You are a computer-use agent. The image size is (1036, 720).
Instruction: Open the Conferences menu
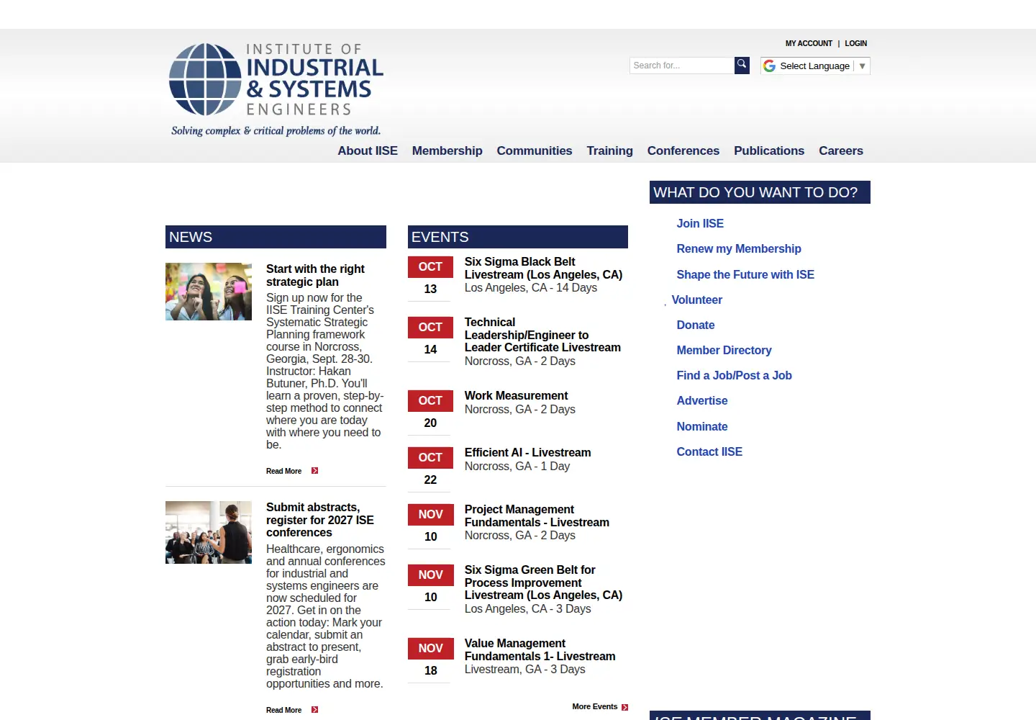[x=683, y=150]
